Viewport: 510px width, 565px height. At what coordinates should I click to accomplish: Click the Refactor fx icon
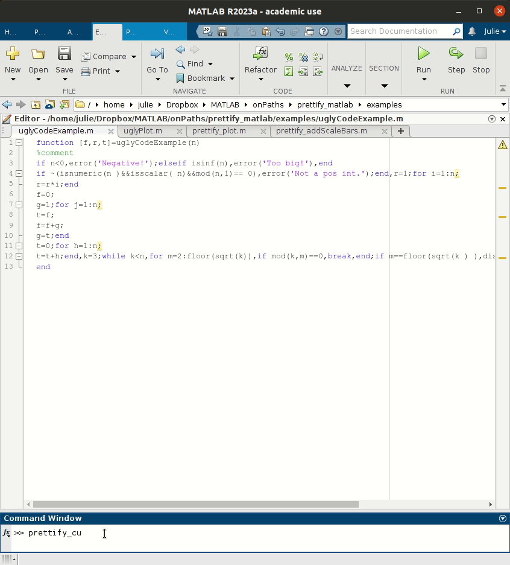pyautogui.click(x=260, y=53)
